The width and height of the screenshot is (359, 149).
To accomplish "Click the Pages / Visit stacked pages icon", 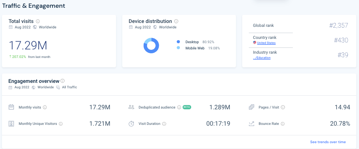I will point(252,107).
